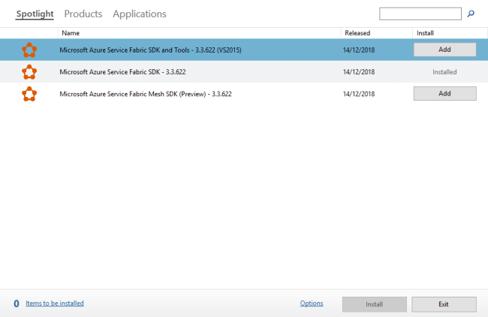
Task: Add Service Fabric Mesh SDK (Preview)
Action: point(444,93)
